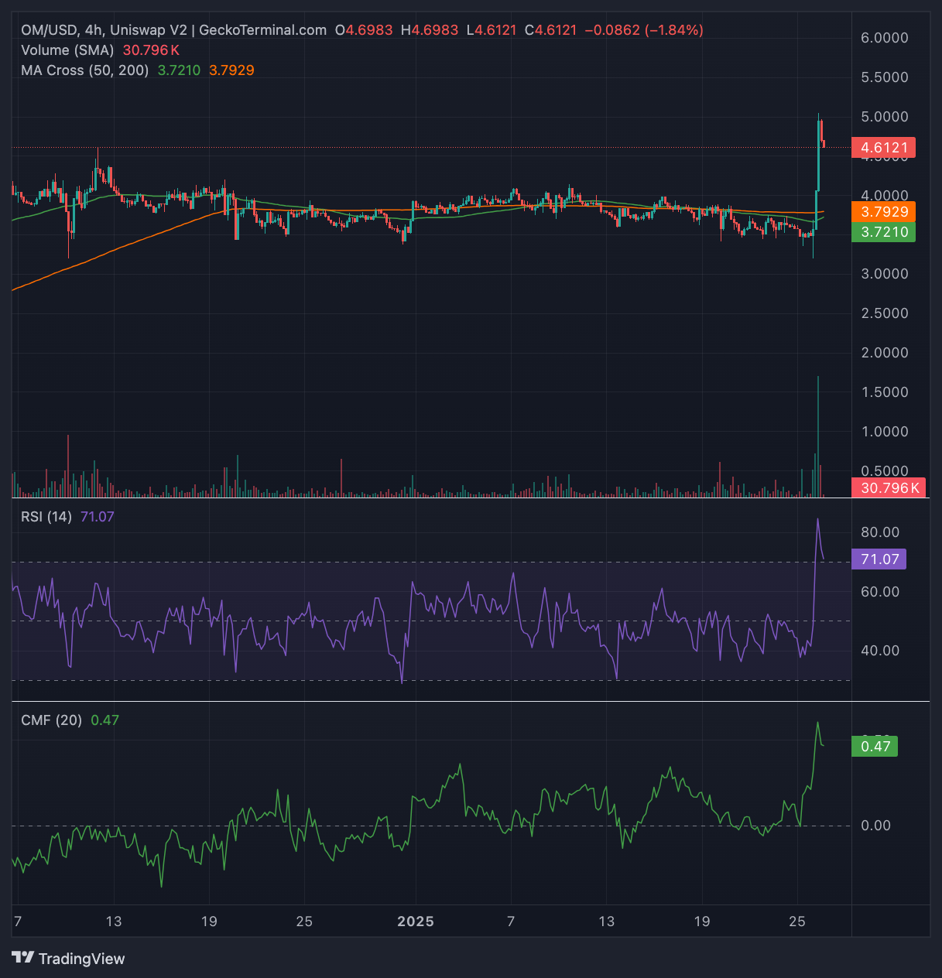Select the 13 date label after 2025

pos(607,922)
